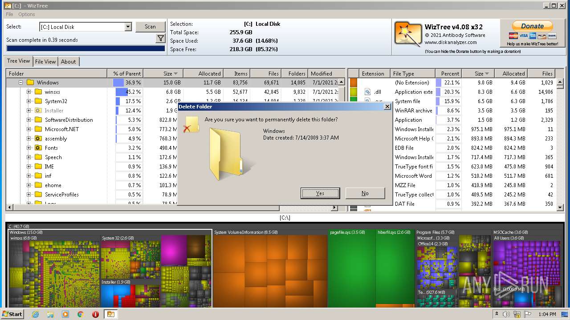The width and height of the screenshot is (570, 320).
Task: Click the filter funnel icon
Action: tap(161, 39)
